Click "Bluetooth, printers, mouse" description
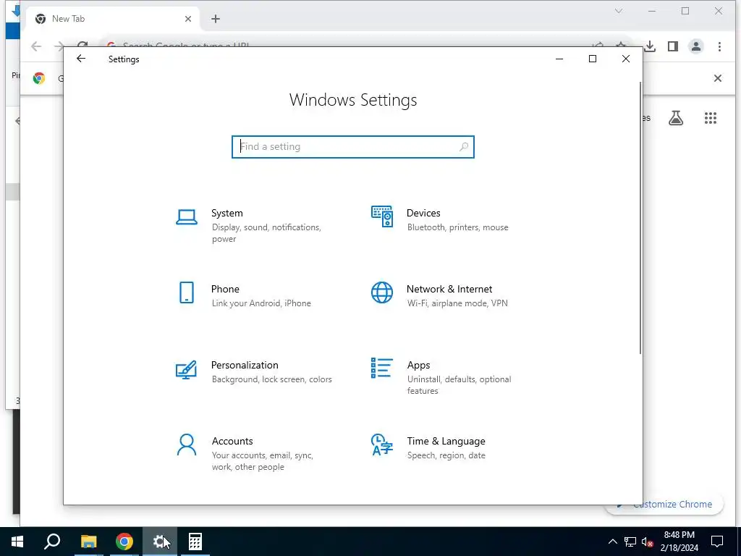Image resolution: width=741 pixels, height=556 pixels. click(457, 227)
